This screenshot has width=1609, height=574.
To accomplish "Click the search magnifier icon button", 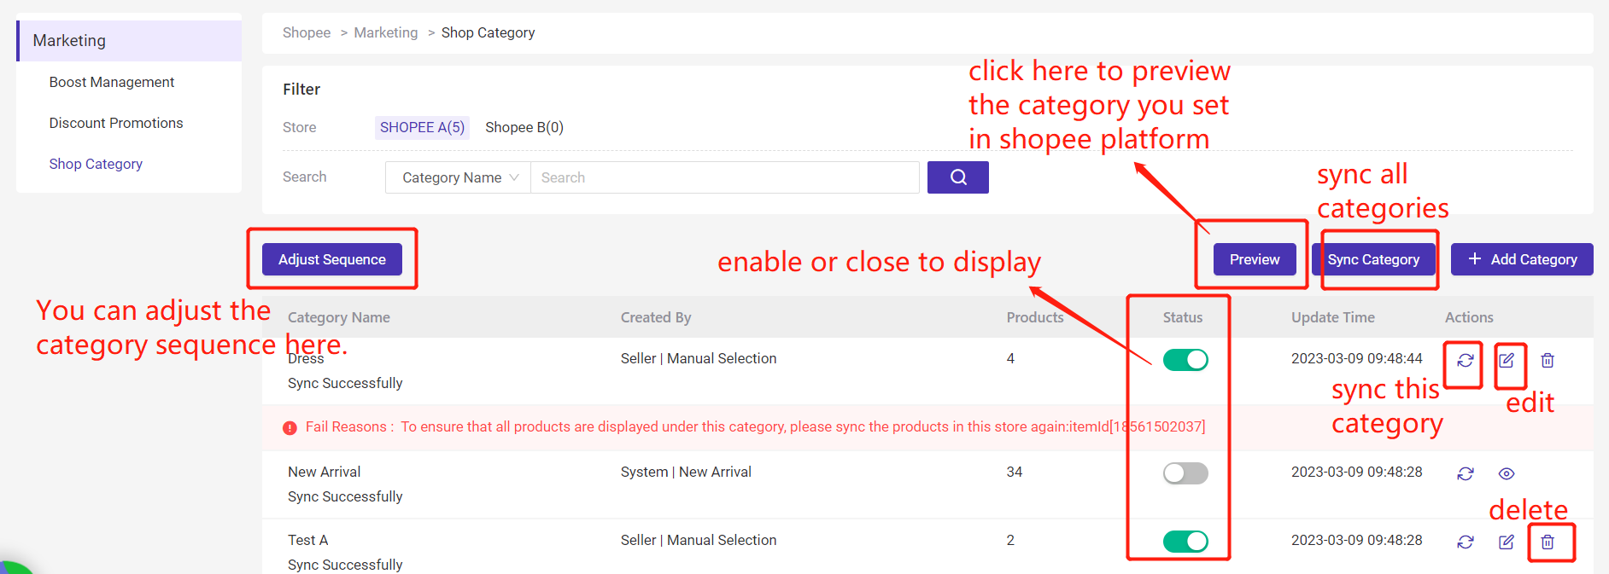I will (957, 177).
